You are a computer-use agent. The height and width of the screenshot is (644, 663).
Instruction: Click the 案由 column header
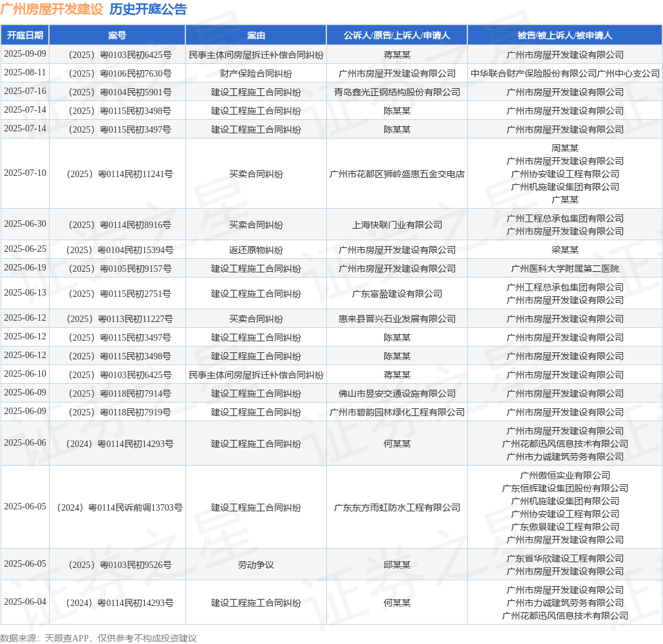point(256,35)
